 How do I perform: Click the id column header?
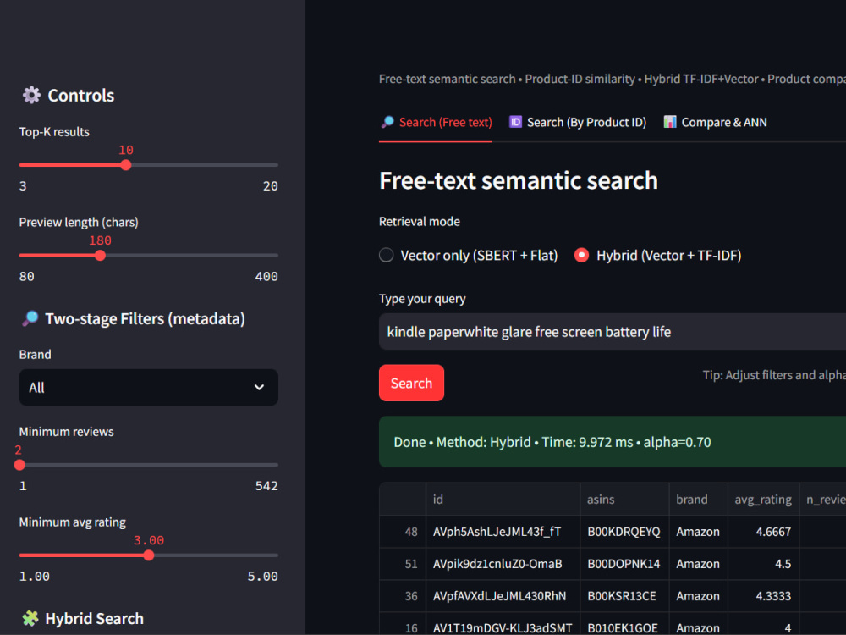pyautogui.click(x=503, y=500)
